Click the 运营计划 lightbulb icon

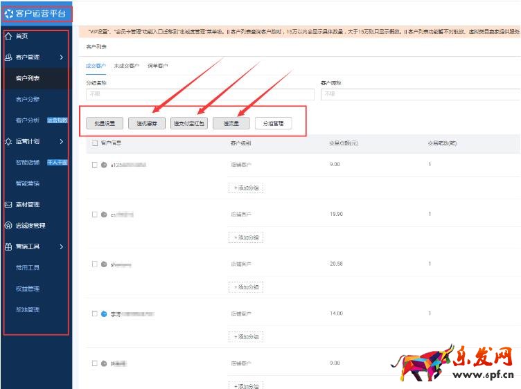click(x=8, y=142)
